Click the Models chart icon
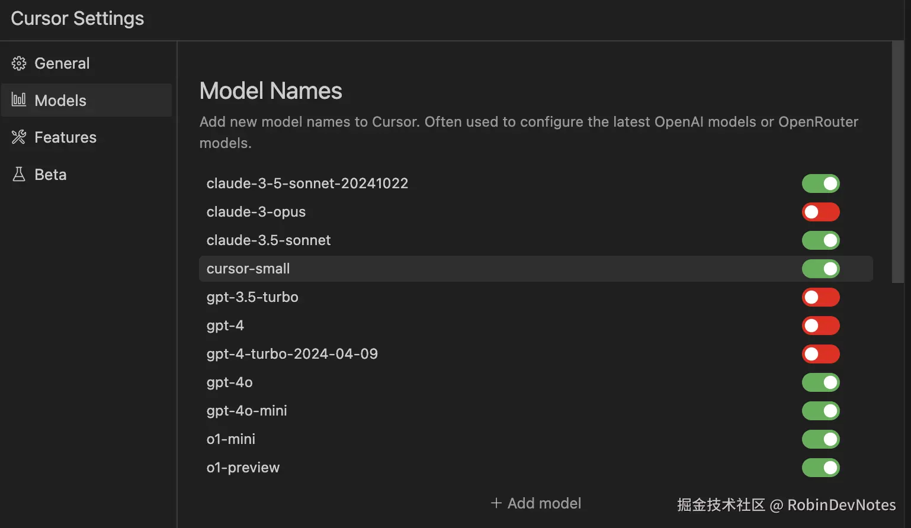The height and width of the screenshot is (528, 911). (x=19, y=99)
